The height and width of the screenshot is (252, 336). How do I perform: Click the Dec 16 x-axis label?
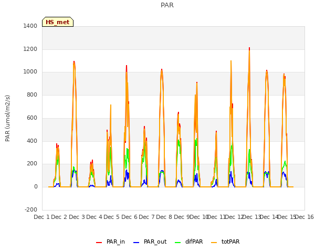coord(304,217)
